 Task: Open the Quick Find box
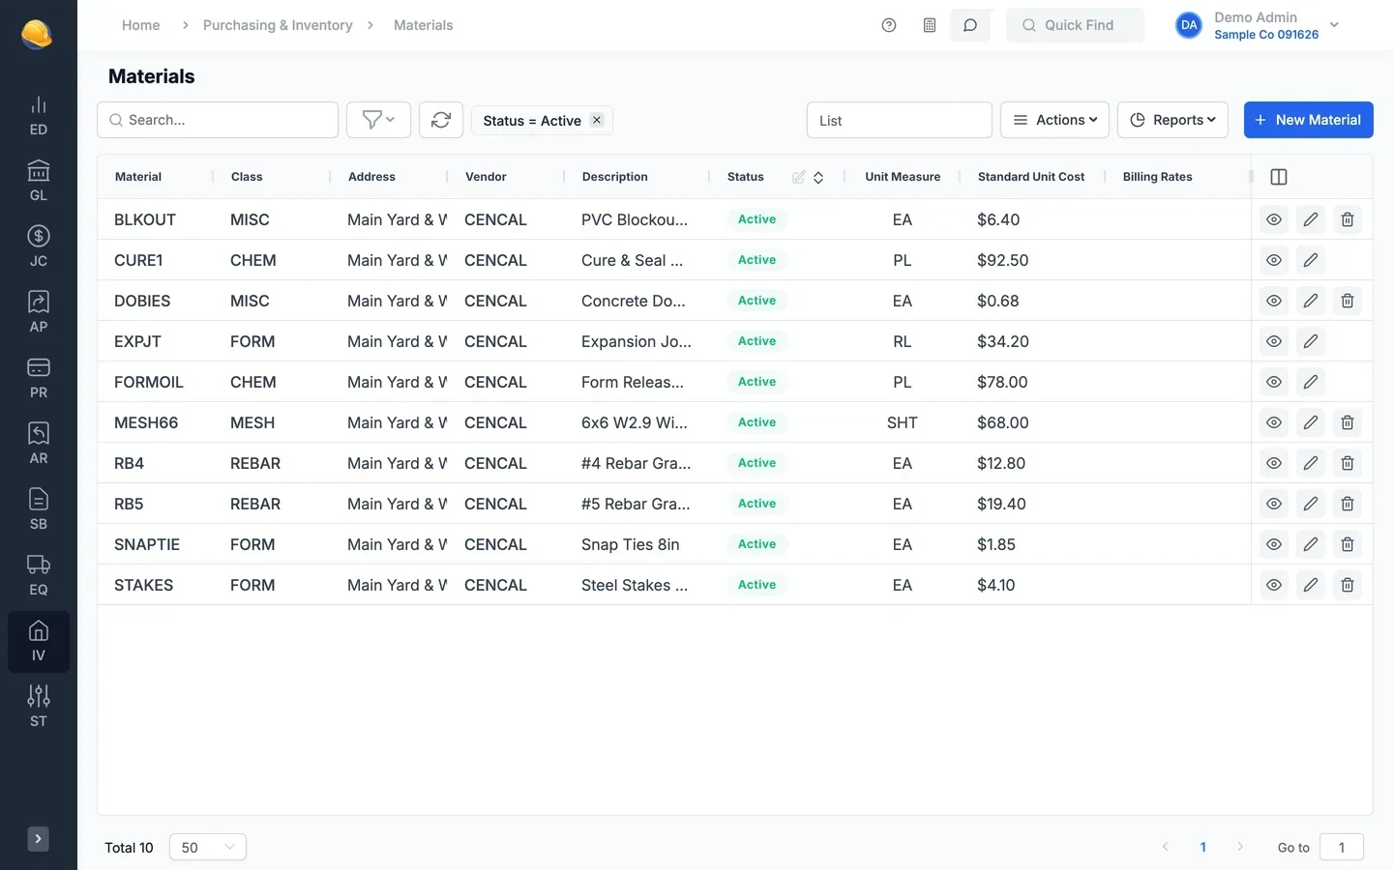[x=1075, y=25]
